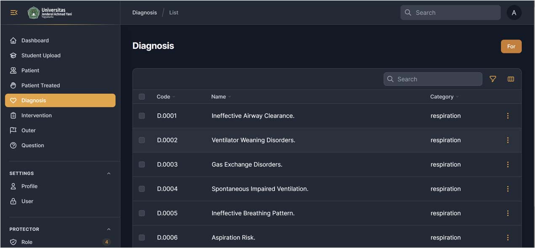Viewport: 535px width, 248px height.
Task: Click the Diagnosis breadcrumb link
Action: pos(144,13)
